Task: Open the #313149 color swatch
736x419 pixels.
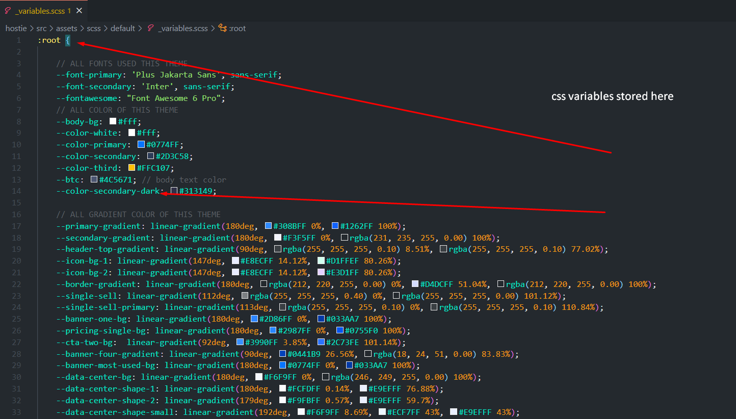Action: [x=174, y=191]
